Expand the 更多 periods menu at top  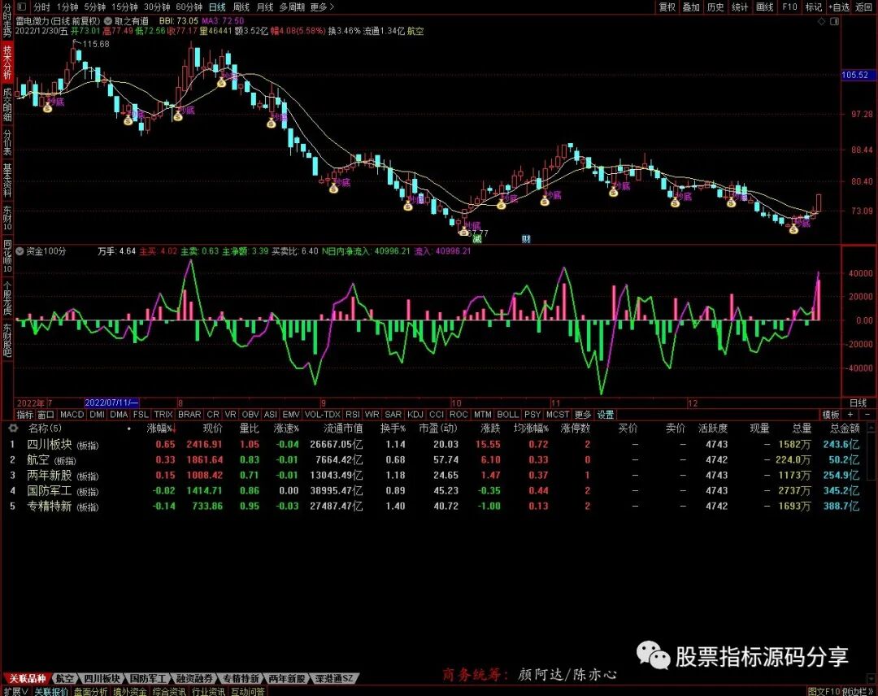point(321,7)
